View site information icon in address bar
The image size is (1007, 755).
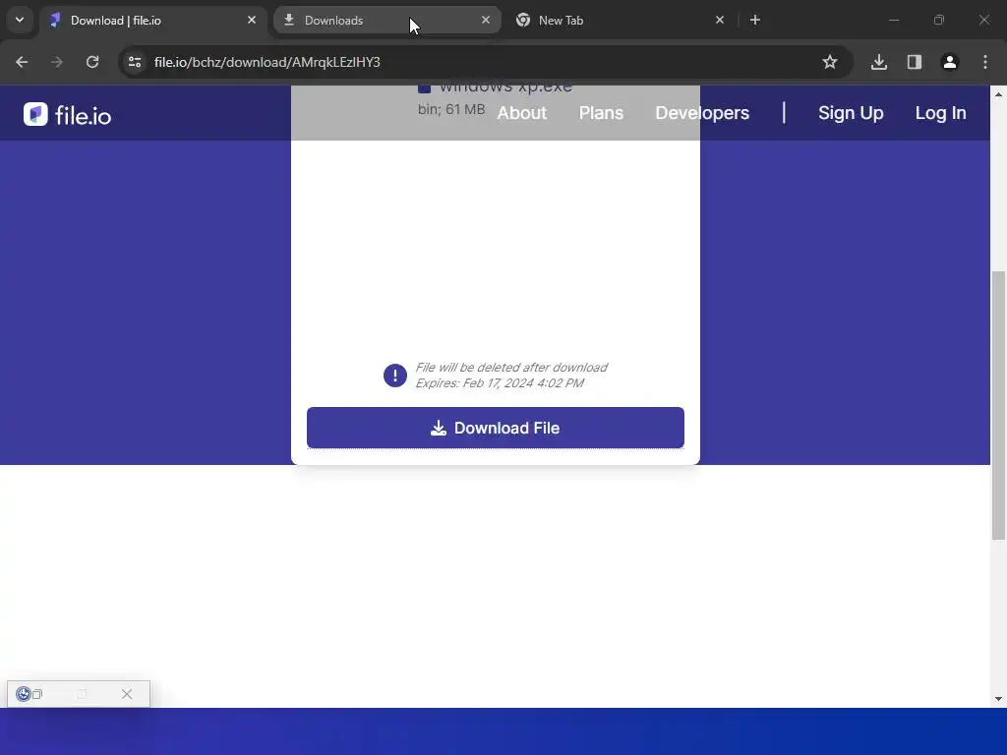(x=135, y=62)
